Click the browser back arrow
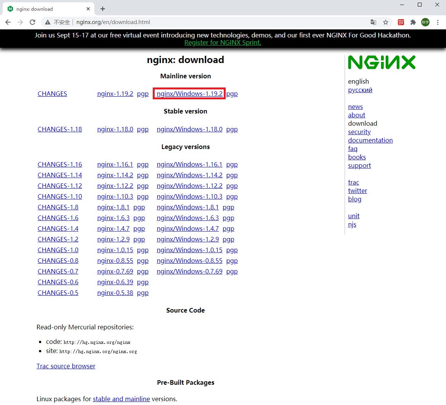Image resolution: width=446 pixels, height=405 pixels. [x=8, y=22]
